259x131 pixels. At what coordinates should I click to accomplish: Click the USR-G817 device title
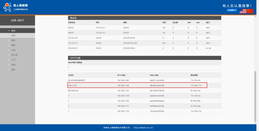pos(17,20)
